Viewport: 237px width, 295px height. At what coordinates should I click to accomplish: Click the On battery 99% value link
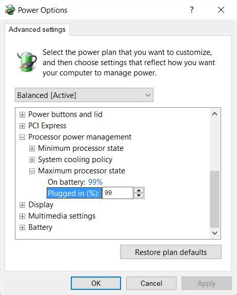pyautogui.click(x=95, y=182)
